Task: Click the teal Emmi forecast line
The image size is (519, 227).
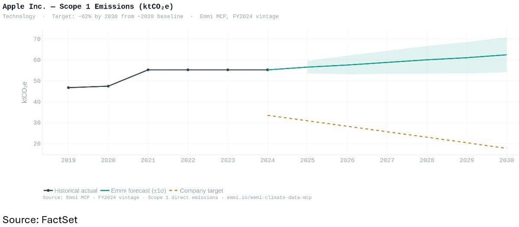Action: (x=387, y=62)
